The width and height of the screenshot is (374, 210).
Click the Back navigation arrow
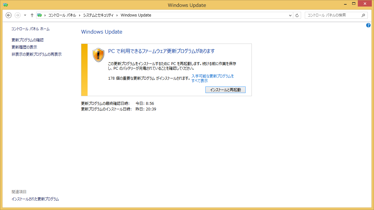pyautogui.click(x=9, y=15)
